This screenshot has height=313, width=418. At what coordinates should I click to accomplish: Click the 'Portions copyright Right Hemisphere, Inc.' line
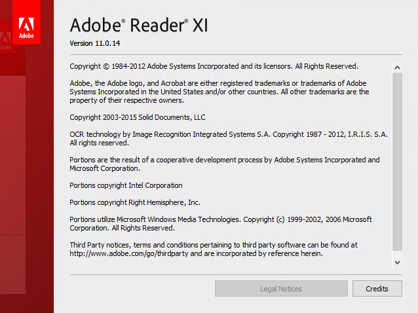135,202
